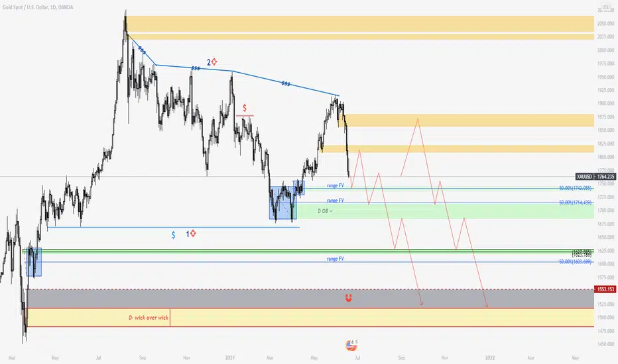Click the D OB + annotation text
Screen dimensions: 618x364
coord(325,211)
